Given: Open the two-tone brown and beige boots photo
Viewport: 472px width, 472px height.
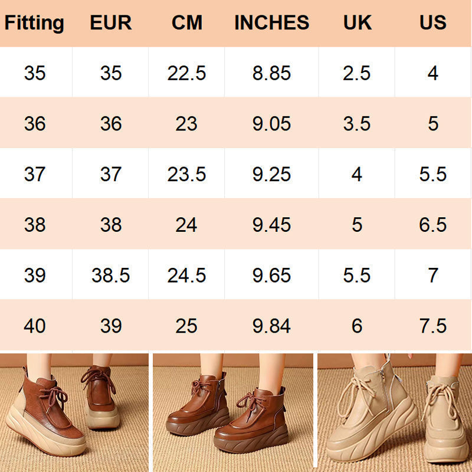Looking at the screenshot, I should [74, 412].
